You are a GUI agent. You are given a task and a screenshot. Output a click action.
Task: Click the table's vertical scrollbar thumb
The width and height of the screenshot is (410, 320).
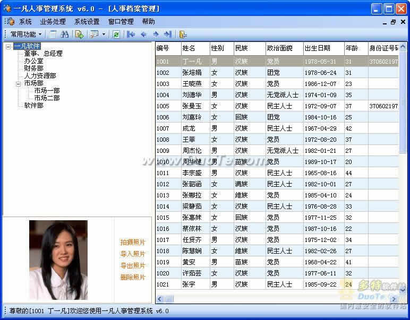403,102
